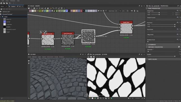The height and width of the screenshot is (102, 181).
Task: Select the metallic output row
Action: point(8,27)
